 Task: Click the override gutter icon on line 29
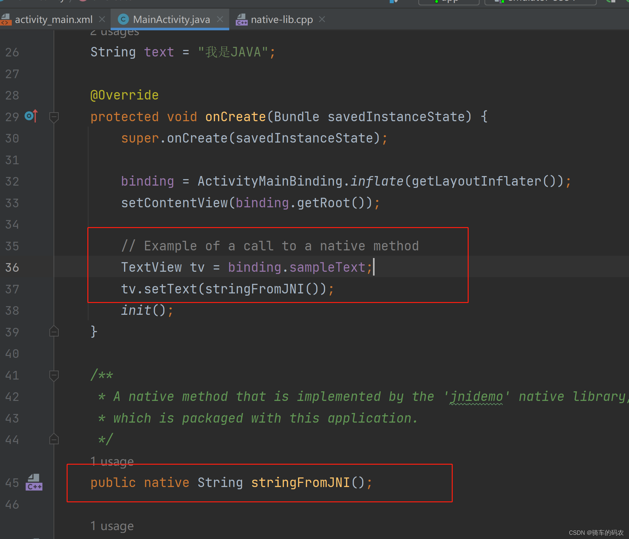31,116
